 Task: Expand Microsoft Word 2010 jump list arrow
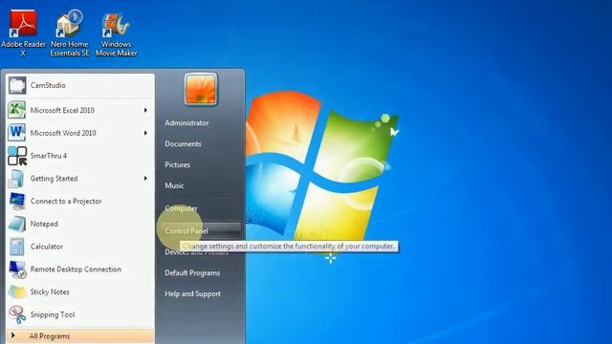145,133
